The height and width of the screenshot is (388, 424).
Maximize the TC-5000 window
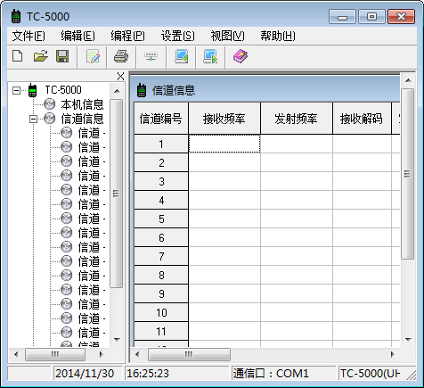pyautogui.click(x=371, y=17)
